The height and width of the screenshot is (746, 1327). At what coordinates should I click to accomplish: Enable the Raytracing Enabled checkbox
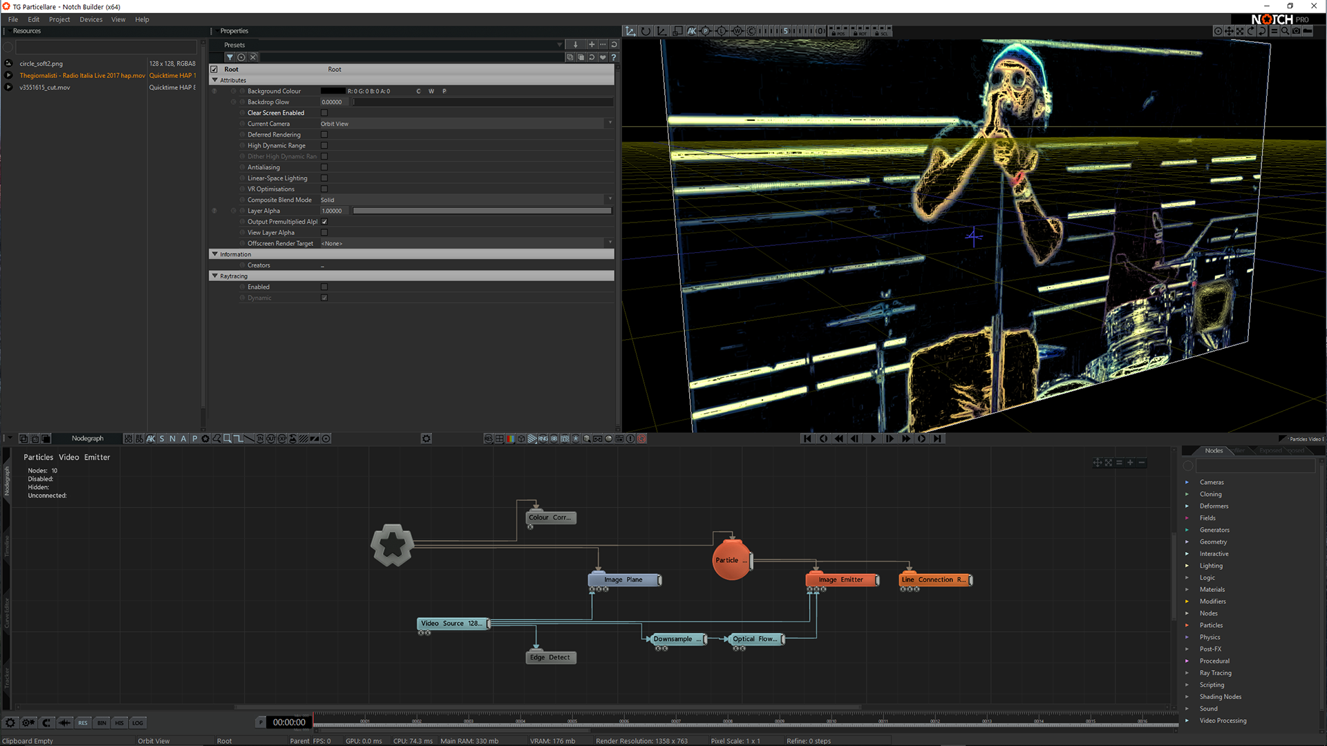[324, 287]
